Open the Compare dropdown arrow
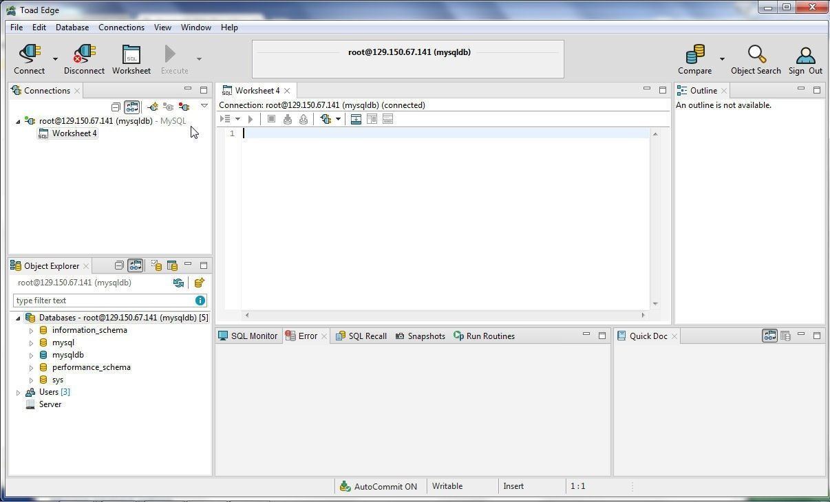Screen dimensions: 830x502 click(x=722, y=59)
